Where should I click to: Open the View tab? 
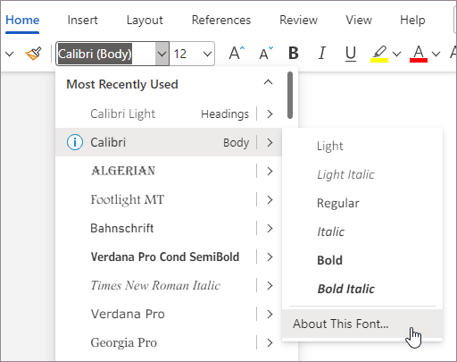(359, 21)
